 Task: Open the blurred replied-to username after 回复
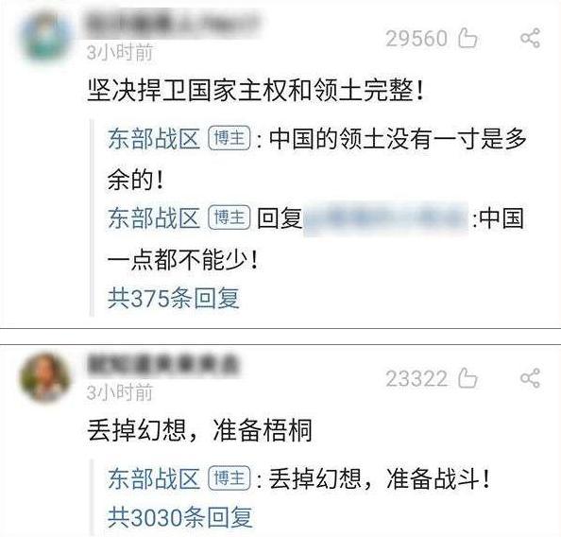386,218
